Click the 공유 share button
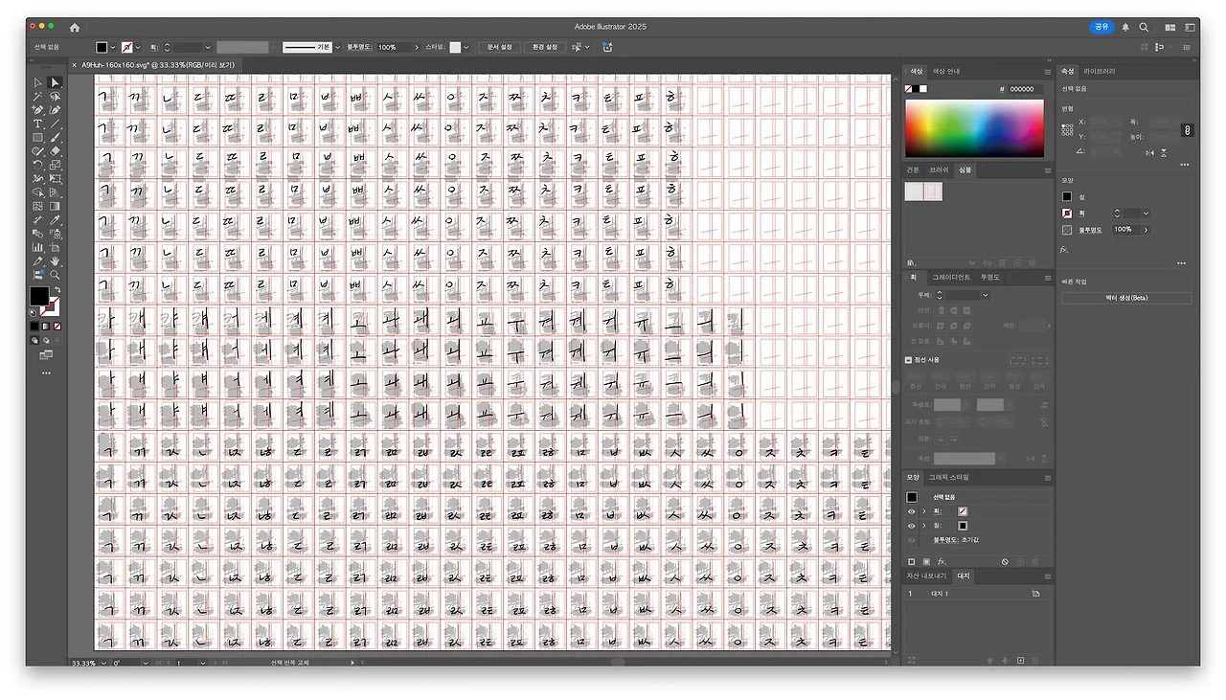Image resolution: width=1226 pixels, height=700 pixels. pos(1102,27)
